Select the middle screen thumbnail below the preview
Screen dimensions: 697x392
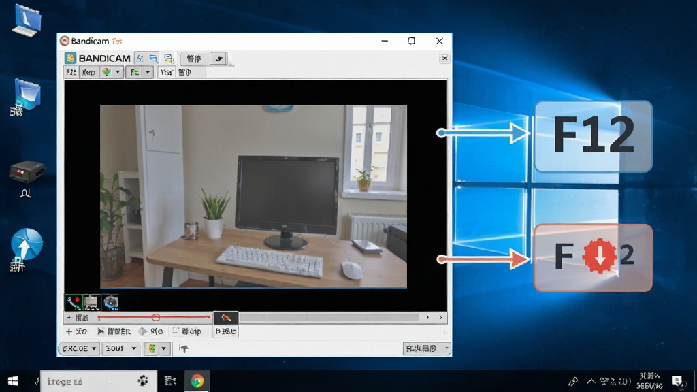91,302
